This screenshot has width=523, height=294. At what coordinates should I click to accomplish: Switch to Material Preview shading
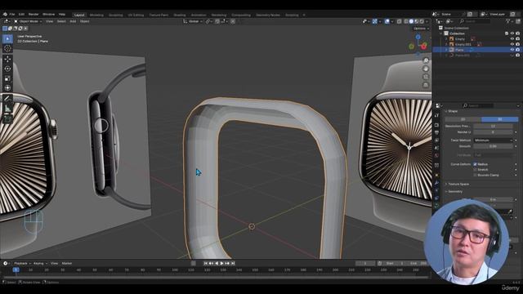[x=417, y=21]
